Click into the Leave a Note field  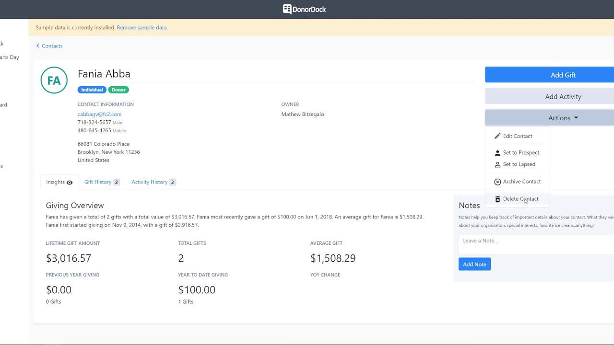pos(536,244)
